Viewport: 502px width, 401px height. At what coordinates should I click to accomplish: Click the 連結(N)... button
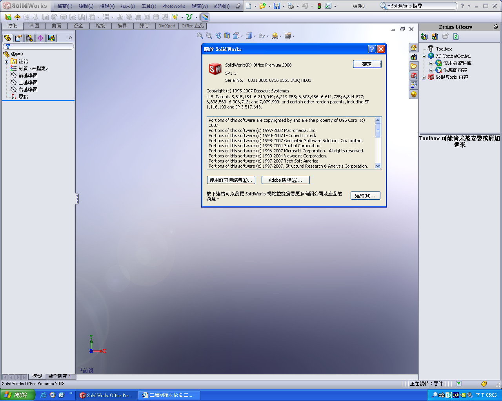tap(365, 195)
